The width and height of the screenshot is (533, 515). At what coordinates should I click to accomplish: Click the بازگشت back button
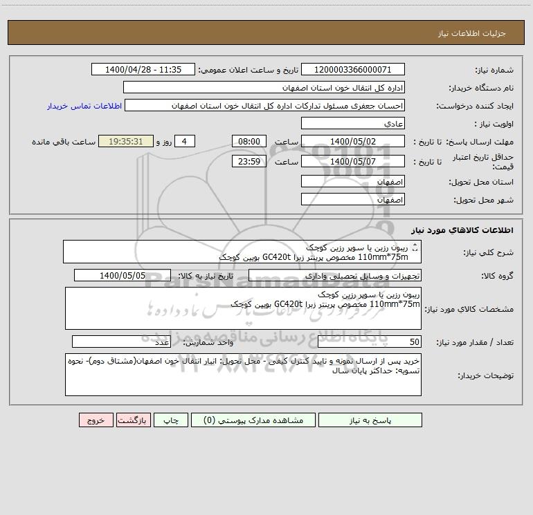(x=133, y=420)
